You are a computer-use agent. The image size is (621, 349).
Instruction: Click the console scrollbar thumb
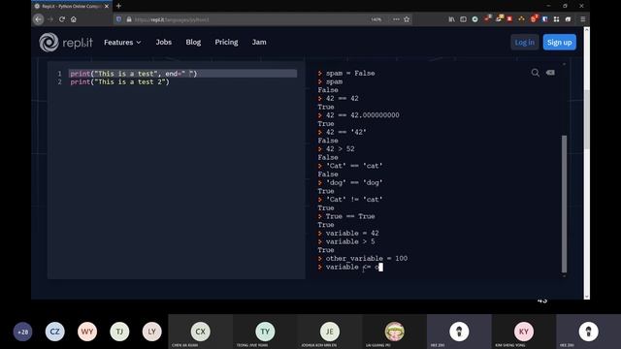click(x=564, y=204)
